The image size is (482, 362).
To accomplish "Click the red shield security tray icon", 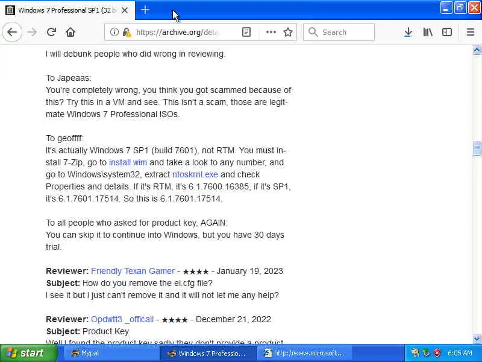I will coord(437,353).
